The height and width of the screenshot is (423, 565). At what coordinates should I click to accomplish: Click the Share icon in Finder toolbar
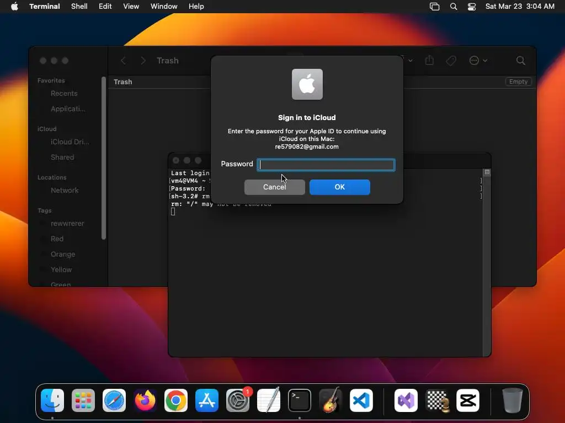coord(429,61)
